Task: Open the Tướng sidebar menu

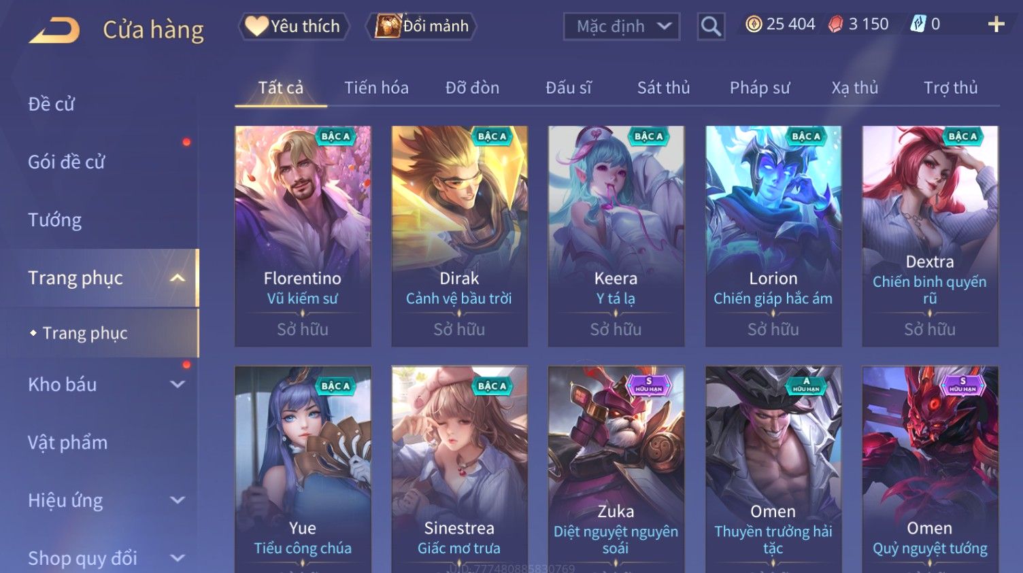Action: coord(54,220)
